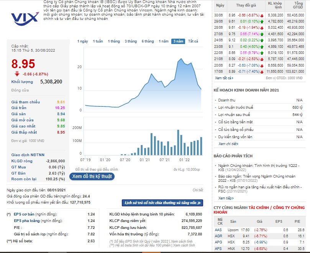This screenshot has height=253, width=310.
Task: Click 'Giá mở cửa' value 9.68
Action: (x=61, y=120)
